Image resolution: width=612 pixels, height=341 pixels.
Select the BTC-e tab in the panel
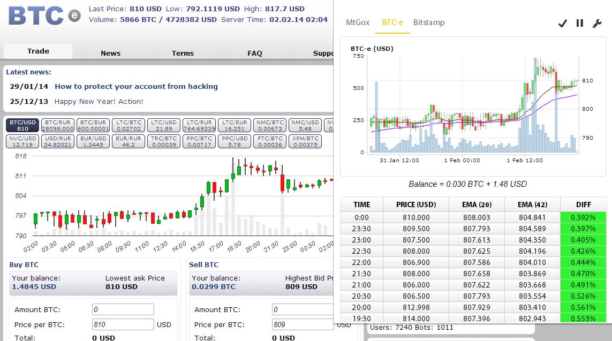(392, 22)
